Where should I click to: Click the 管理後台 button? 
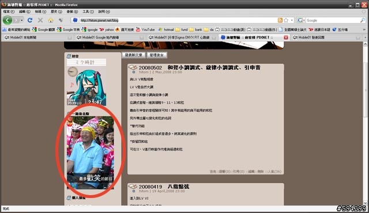[x=157, y=55]
